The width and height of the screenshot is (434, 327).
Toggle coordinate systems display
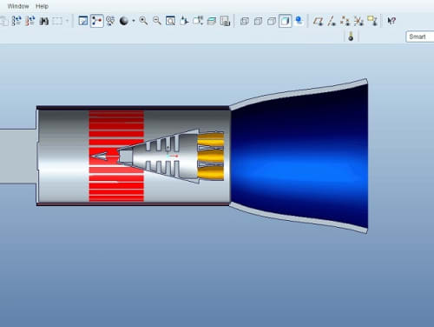coord(358,21)
